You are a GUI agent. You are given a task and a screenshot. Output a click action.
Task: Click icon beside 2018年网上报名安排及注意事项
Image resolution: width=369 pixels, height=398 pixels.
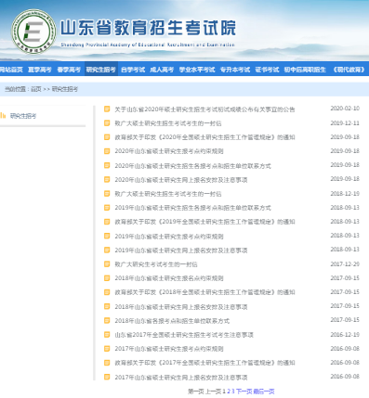[107, 306]
